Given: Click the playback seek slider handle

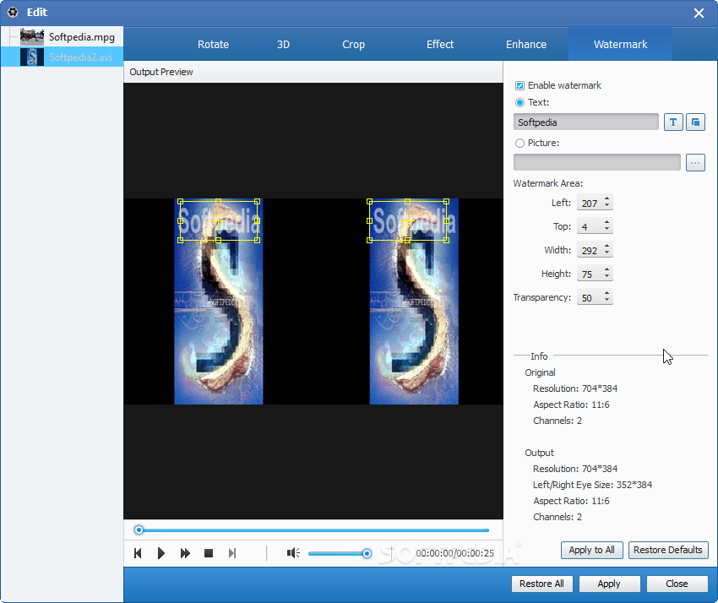Looking at the screenshot, I should 139,530.
